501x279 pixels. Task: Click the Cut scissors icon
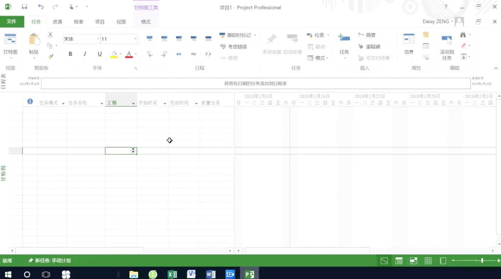[50, 35]
